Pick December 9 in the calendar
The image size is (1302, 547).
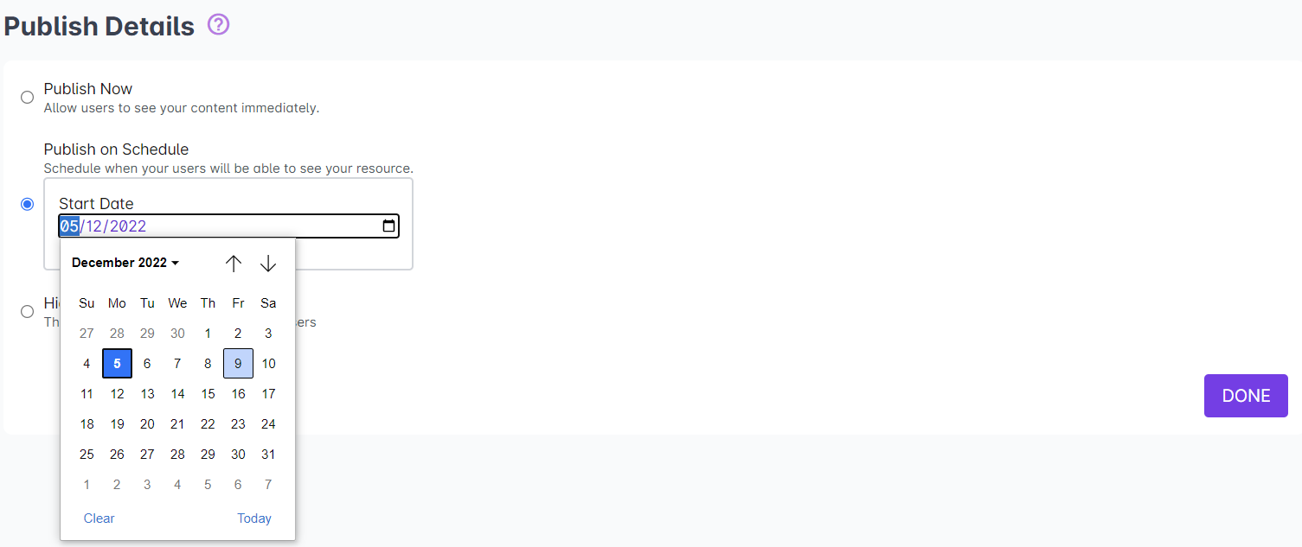click(238, 364)
